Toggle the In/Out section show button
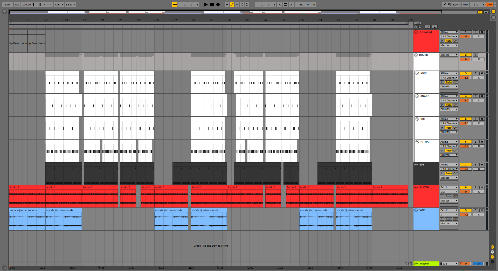Viewport: 498px width, 271px height. point(492,247)
